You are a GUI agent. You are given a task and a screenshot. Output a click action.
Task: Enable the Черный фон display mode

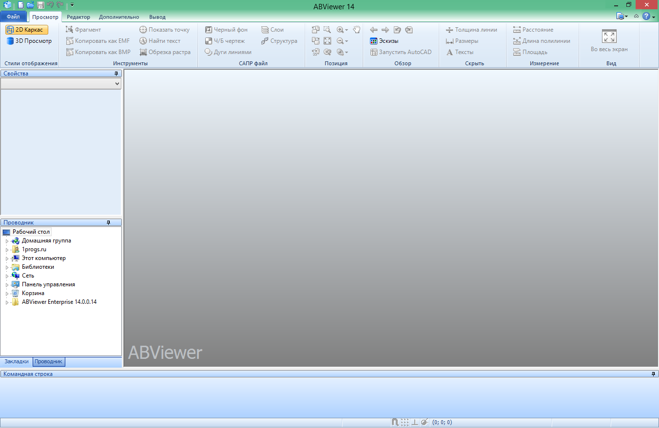point(227,29)
